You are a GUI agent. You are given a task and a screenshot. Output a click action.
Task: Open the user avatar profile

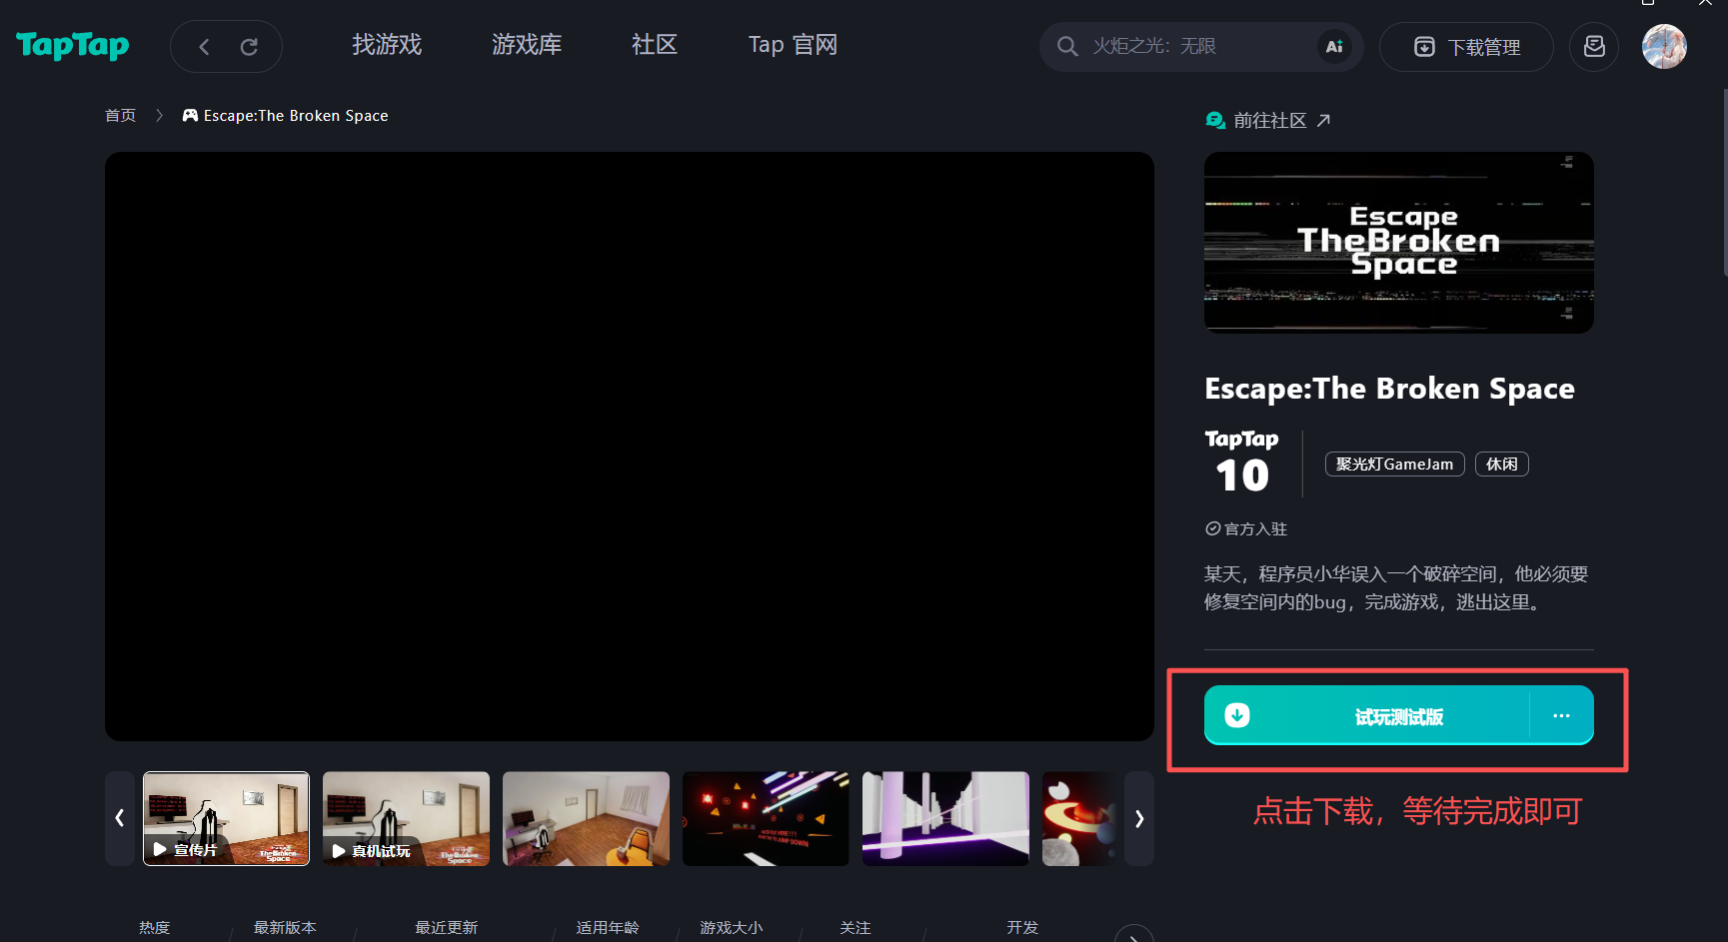click(1664, 47)
